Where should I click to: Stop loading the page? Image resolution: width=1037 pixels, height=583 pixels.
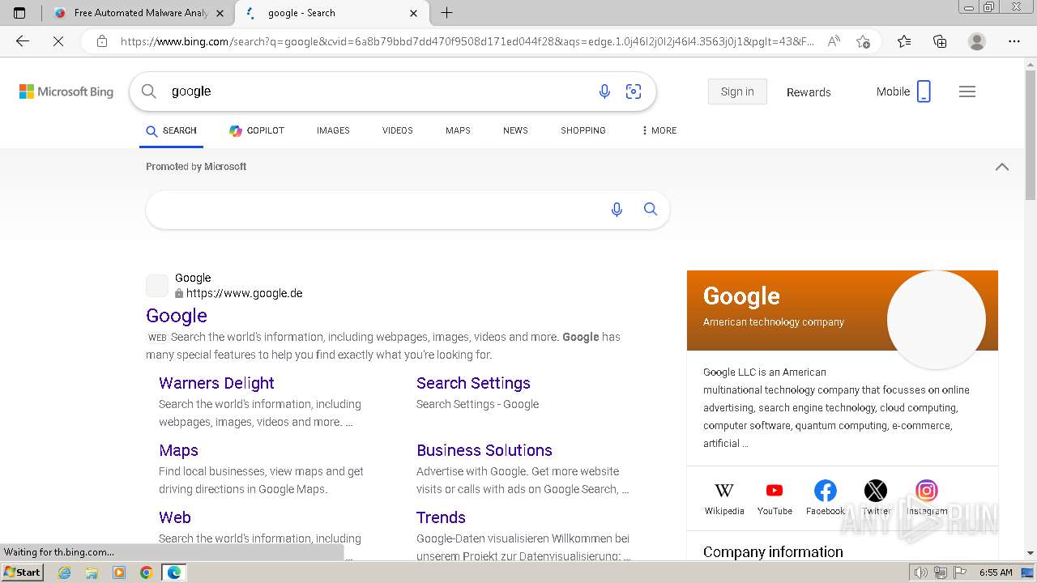point(58,41)
